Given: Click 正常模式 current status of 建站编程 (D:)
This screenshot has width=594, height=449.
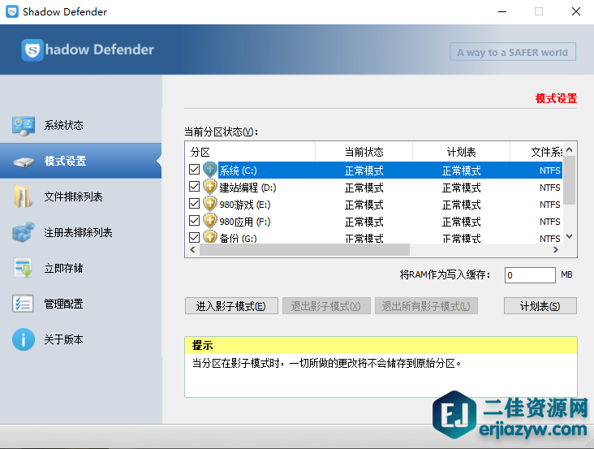Looking at the screenshot, I should coord(364,188).
